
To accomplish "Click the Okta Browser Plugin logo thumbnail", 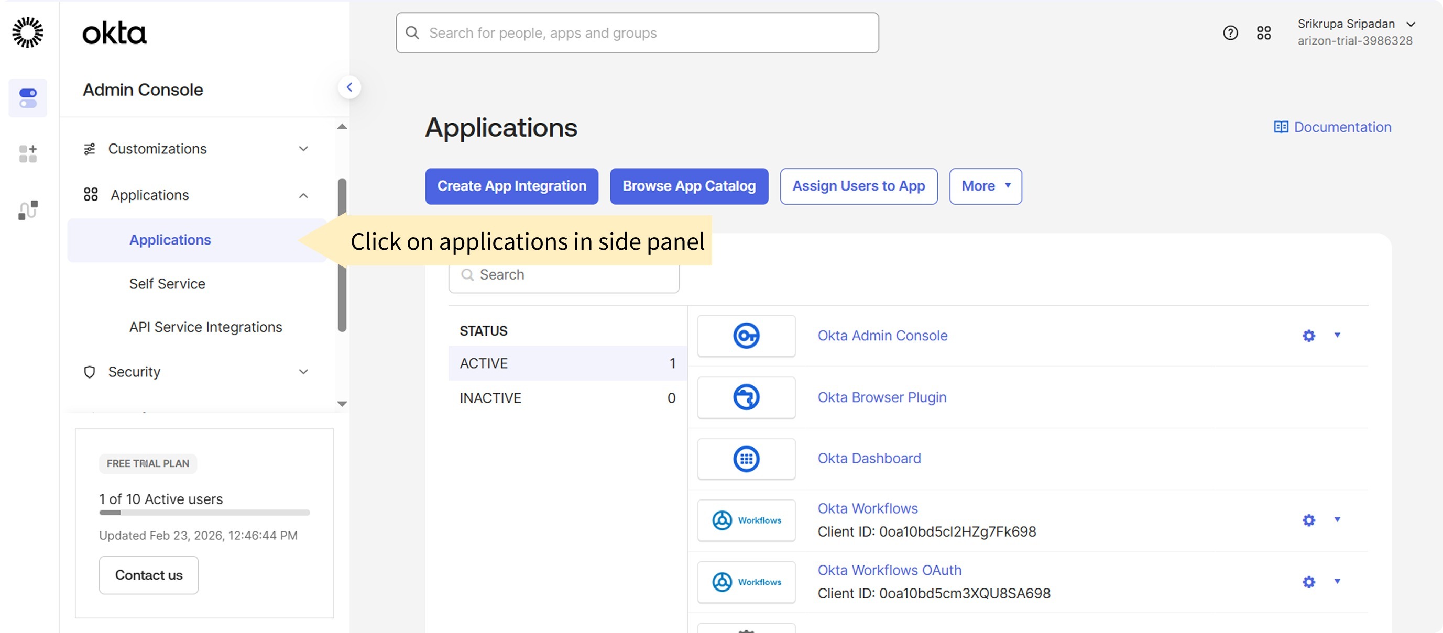I will point(746,397).
